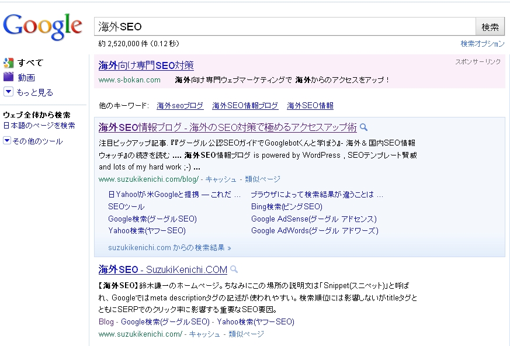Screen dimensions: 510x346
Task: View similar pages for suzukikenichi.com/blog/
Action: (262, 179)
